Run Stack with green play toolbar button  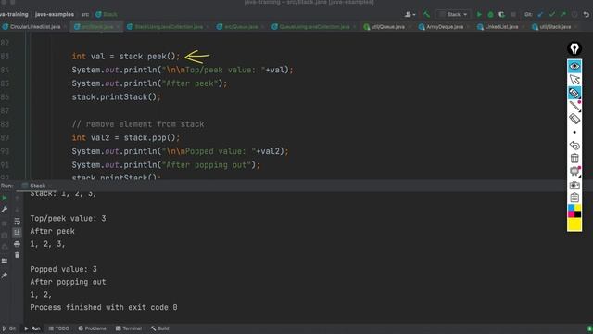pos(479,15)
